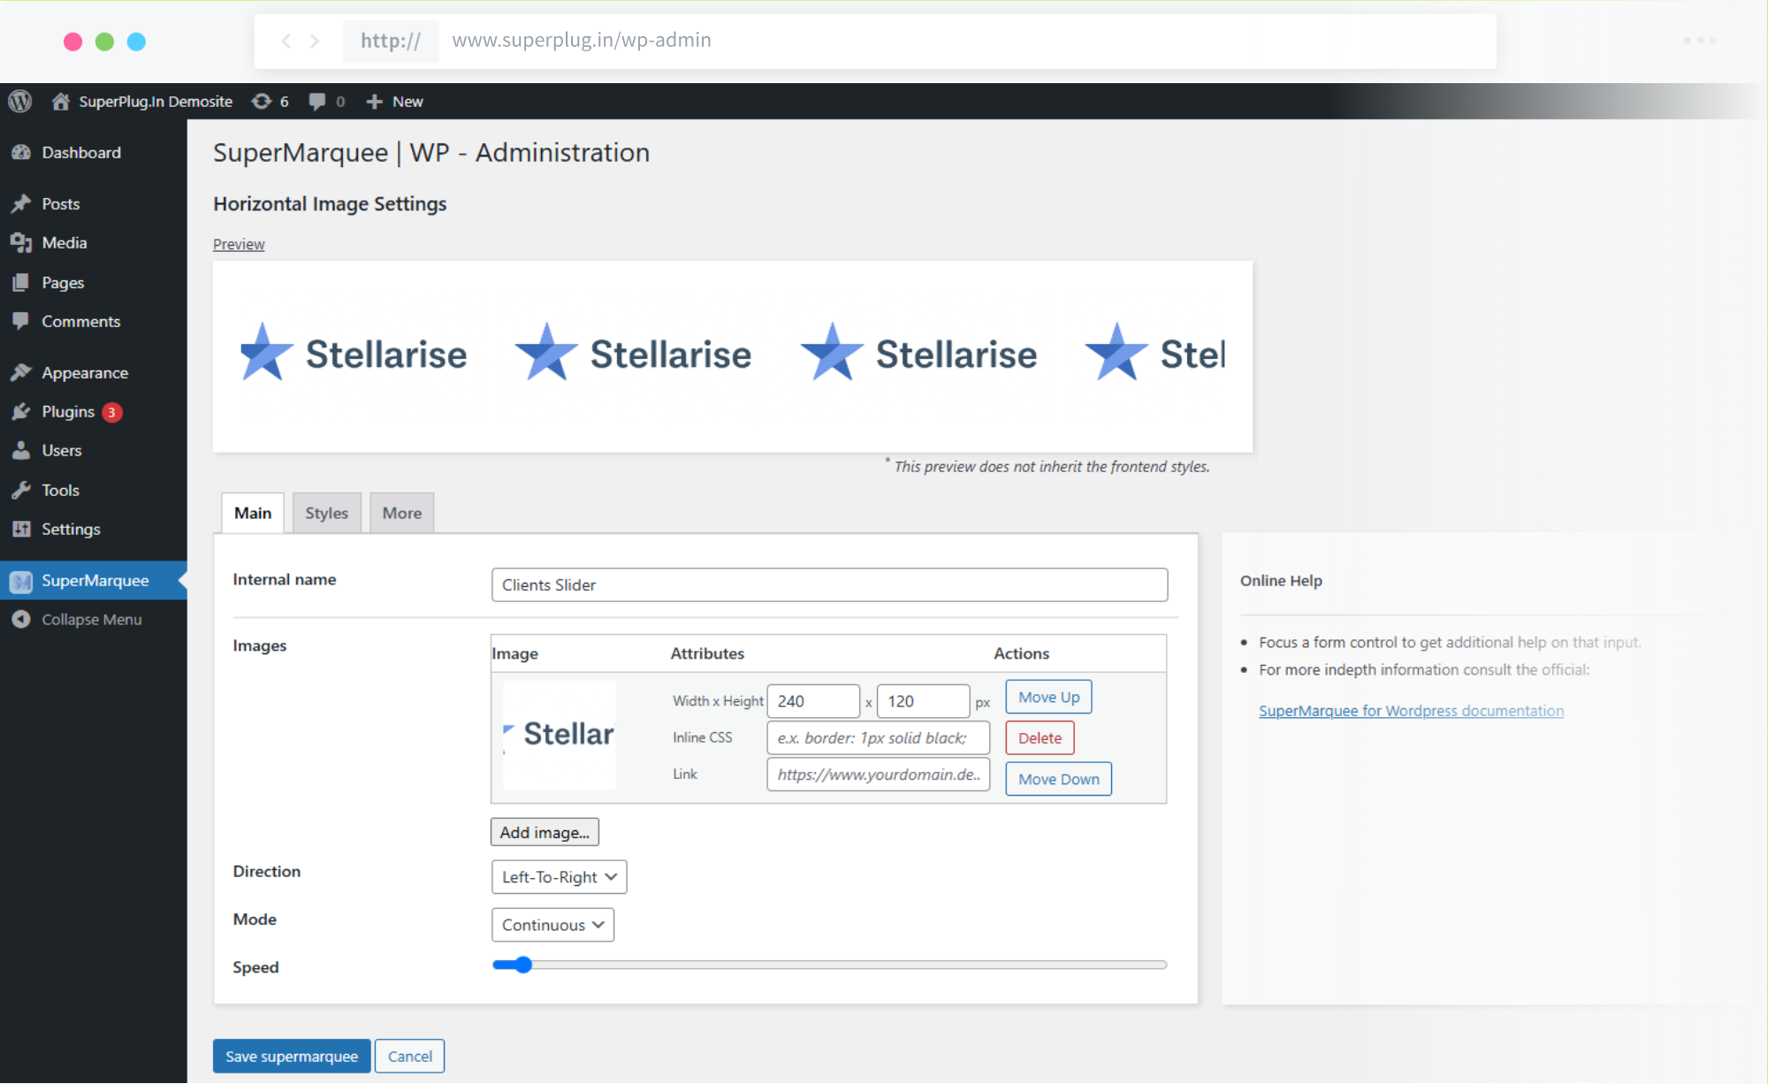Open the Media menu label

[x=65, y=243]
